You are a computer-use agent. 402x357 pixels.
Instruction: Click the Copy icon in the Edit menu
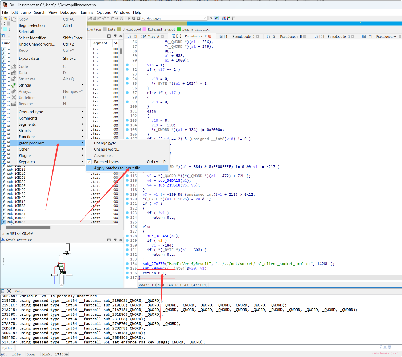point(14,19)
